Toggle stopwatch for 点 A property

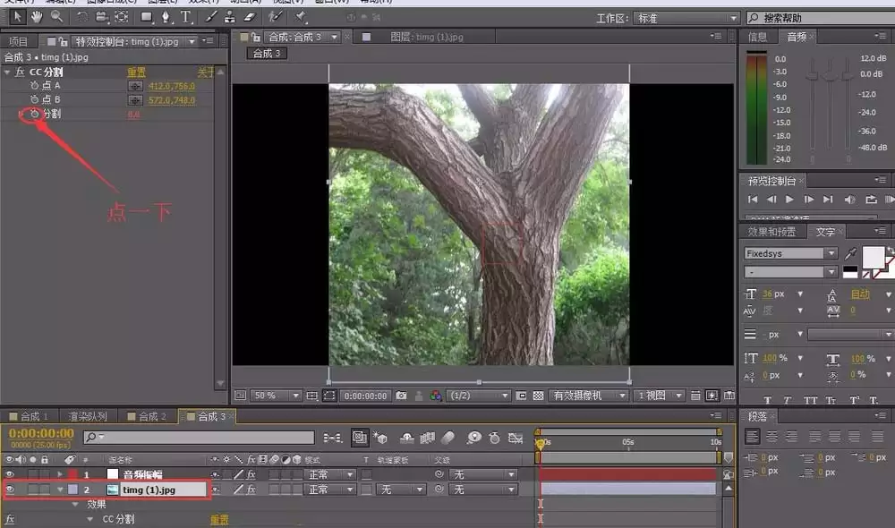35,85
